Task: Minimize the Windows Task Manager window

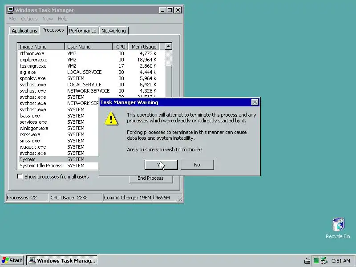Action: (162, 10)
